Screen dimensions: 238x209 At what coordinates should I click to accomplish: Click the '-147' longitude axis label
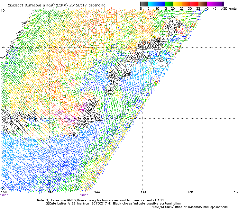click(50, 192)
